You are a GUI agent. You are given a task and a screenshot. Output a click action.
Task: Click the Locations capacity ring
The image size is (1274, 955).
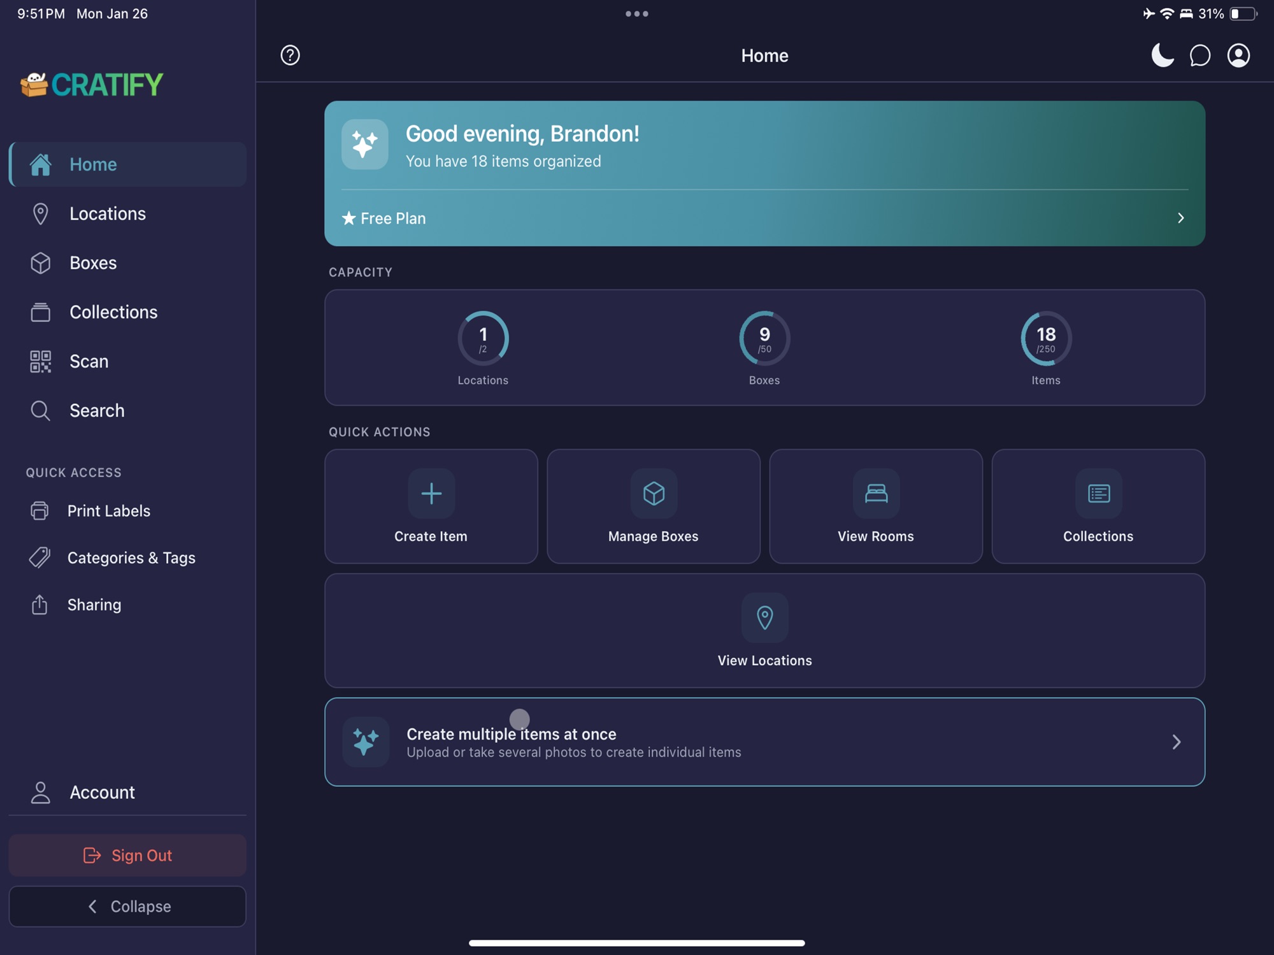(x=483, y=338)
